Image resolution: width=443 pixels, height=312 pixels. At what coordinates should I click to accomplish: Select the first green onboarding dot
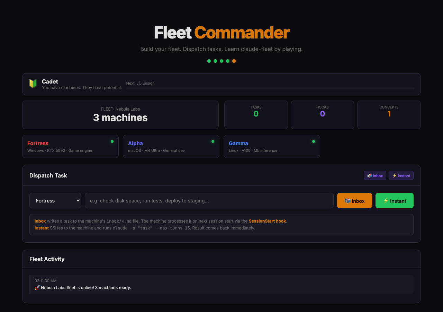pyautogui.click(x=209, y=61)
